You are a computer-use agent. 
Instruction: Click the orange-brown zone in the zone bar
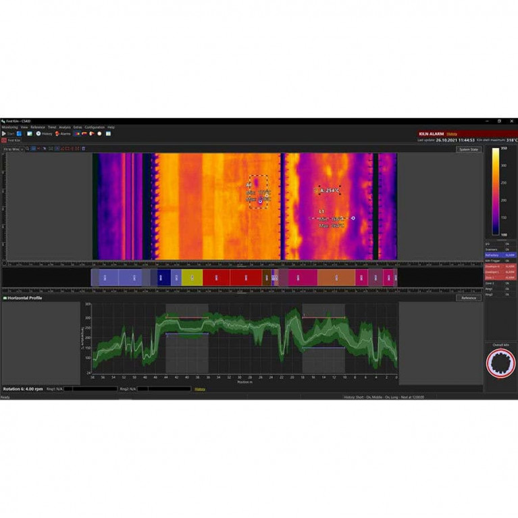click(x=336, y=278)
